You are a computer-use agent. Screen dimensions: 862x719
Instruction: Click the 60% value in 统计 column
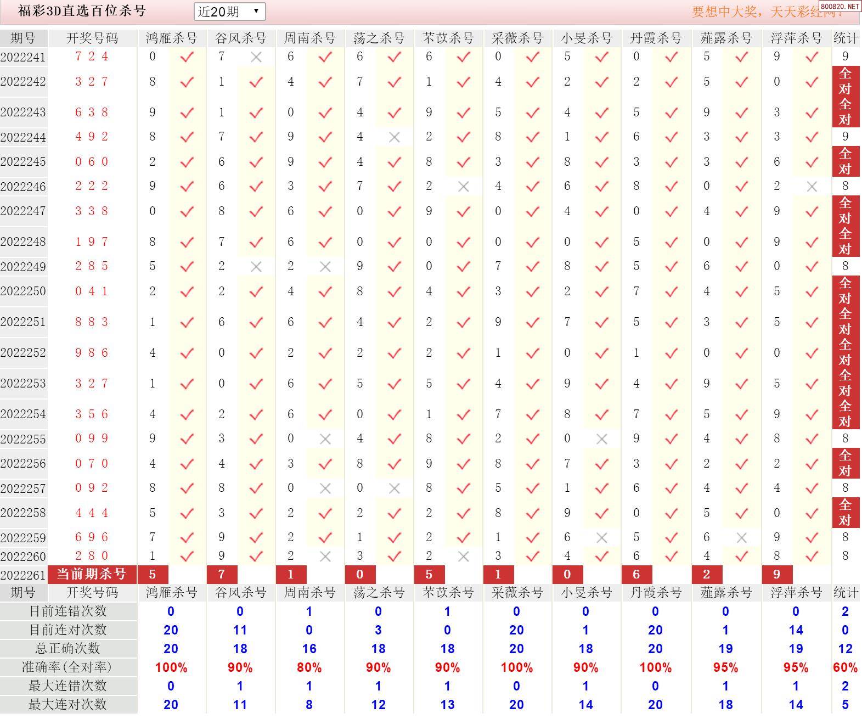(846, 668)
